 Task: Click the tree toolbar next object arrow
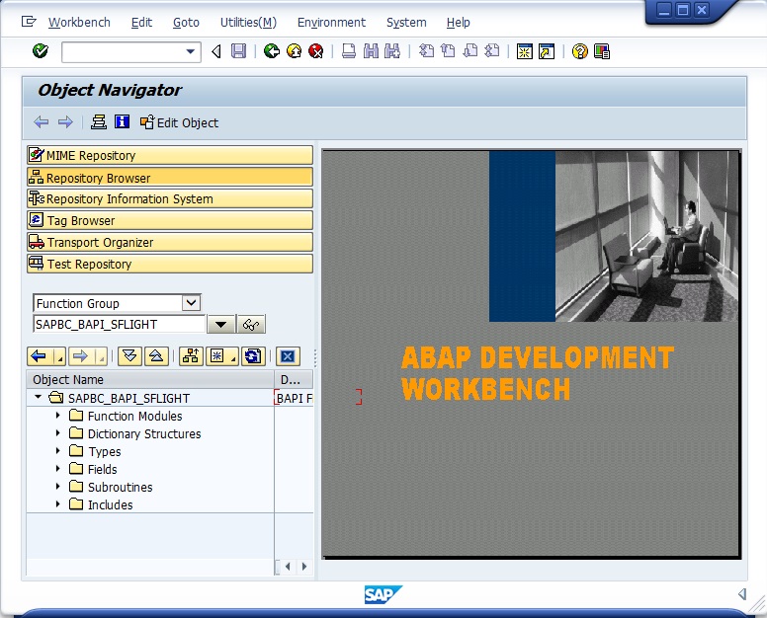pos(81,356)
